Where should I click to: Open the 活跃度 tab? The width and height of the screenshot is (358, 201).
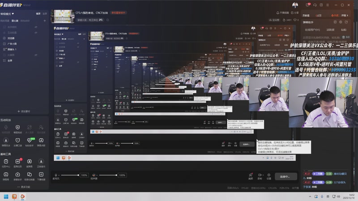click(x=330, y=30)
